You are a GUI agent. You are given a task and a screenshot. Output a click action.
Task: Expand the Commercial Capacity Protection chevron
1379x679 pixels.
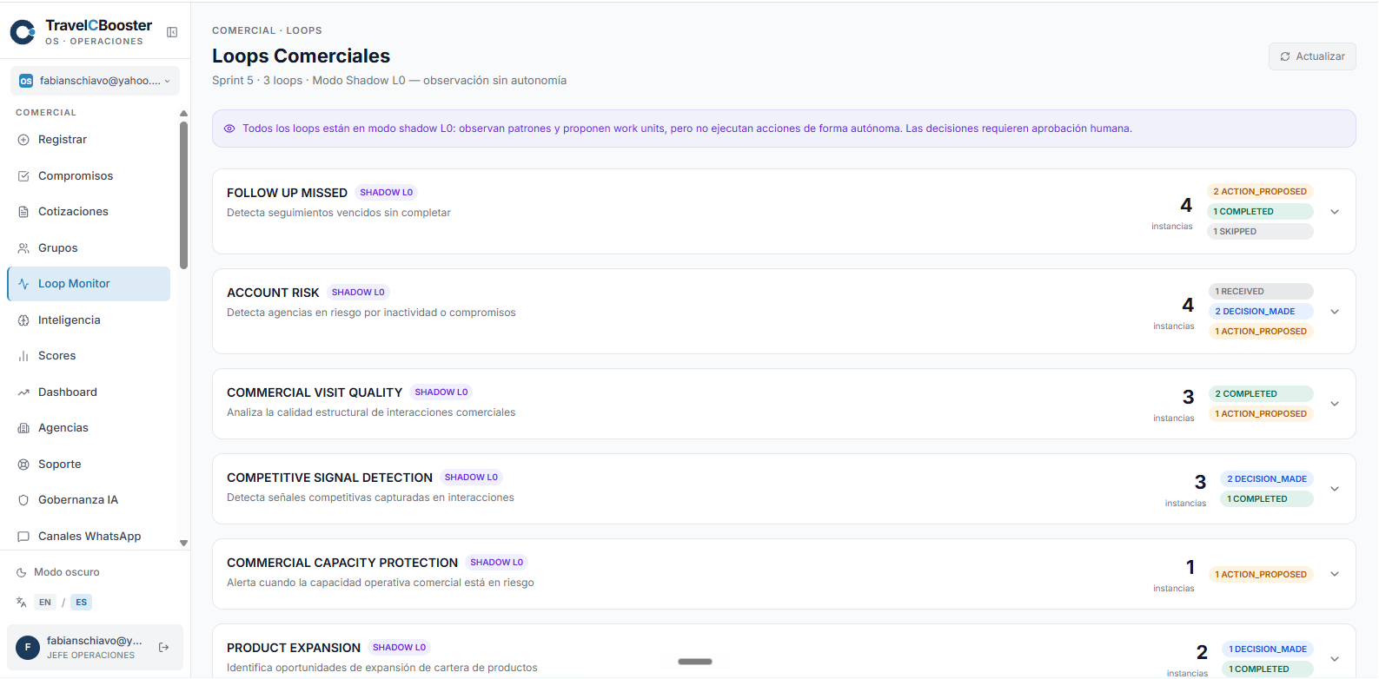click(x=1335, y=574)
